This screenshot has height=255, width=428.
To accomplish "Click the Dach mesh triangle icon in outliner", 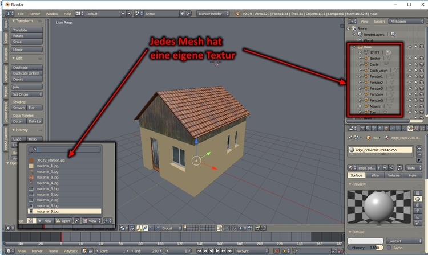I will tap(366, 64).
